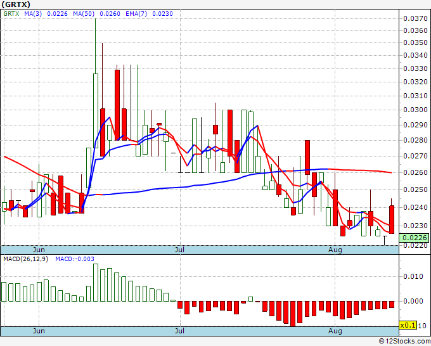Screen dimensions: 431x346
Task: Click the MACD(26,12,9) indicator label
Action: tap(25, 259)
